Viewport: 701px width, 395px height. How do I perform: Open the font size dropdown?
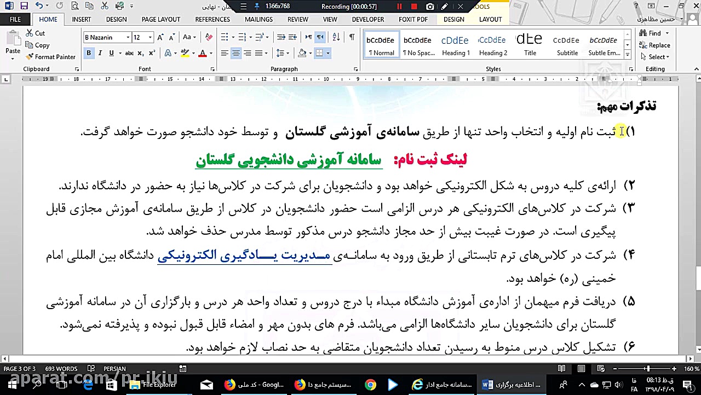tap(150, 37)
